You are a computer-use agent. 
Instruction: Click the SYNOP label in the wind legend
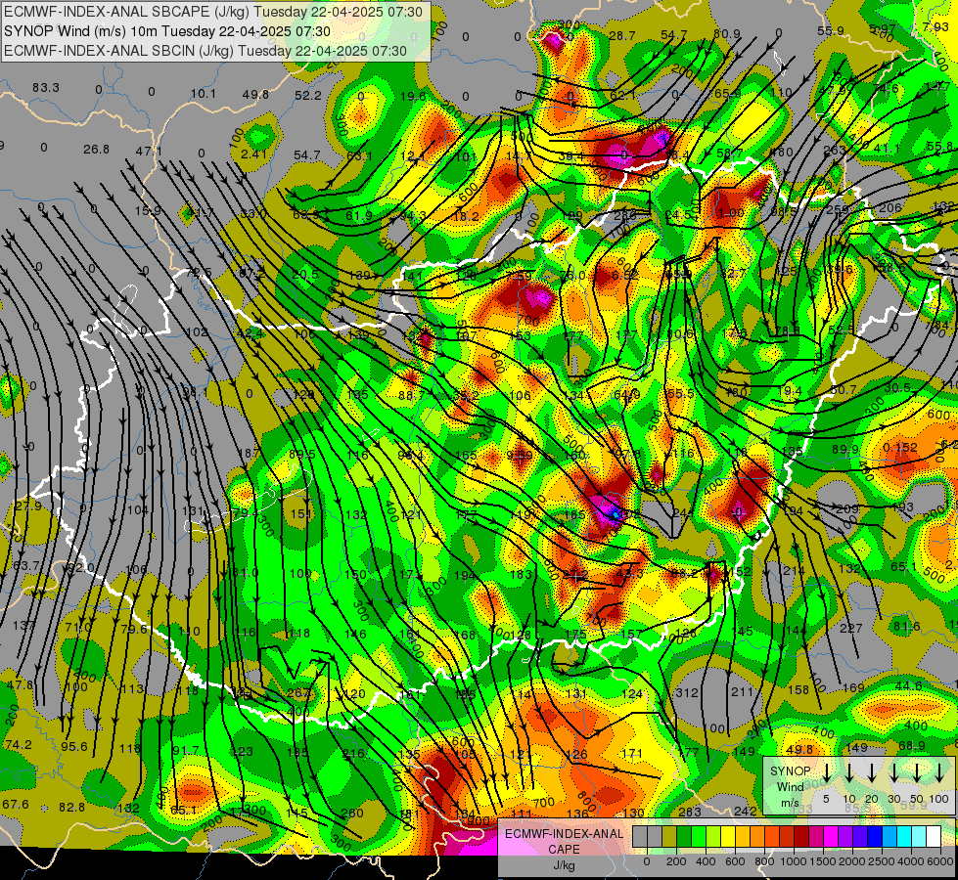click(x=790, y=770)
